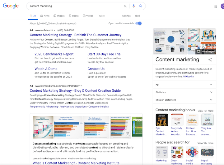Switch to the News tab
Screen dimensions: 224x165
45,16
